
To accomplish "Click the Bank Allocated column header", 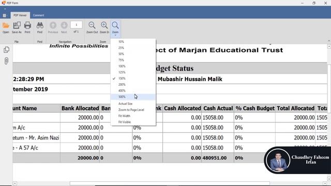I will pos(80,109).
